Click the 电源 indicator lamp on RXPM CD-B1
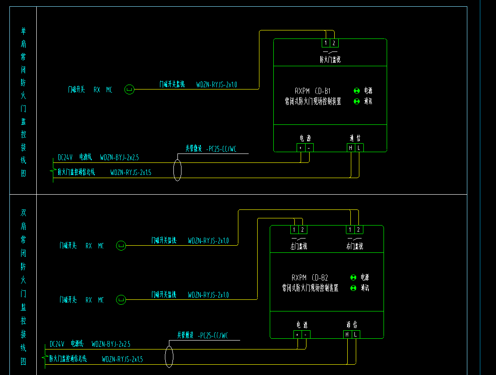This screenshot has height=375, width=496. (357, 91)
